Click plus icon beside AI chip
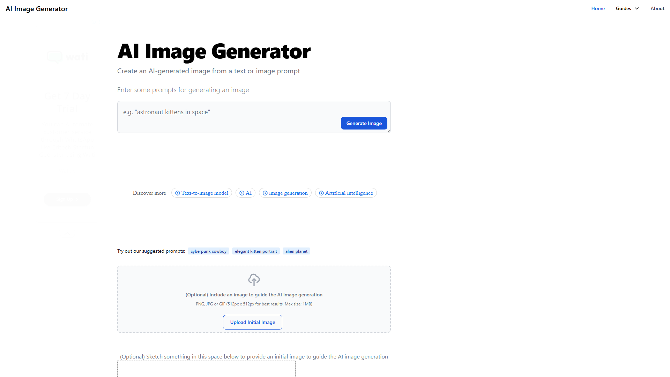This screenshot has height=377, width=670. pyautogui.click(x=242, y=193)
